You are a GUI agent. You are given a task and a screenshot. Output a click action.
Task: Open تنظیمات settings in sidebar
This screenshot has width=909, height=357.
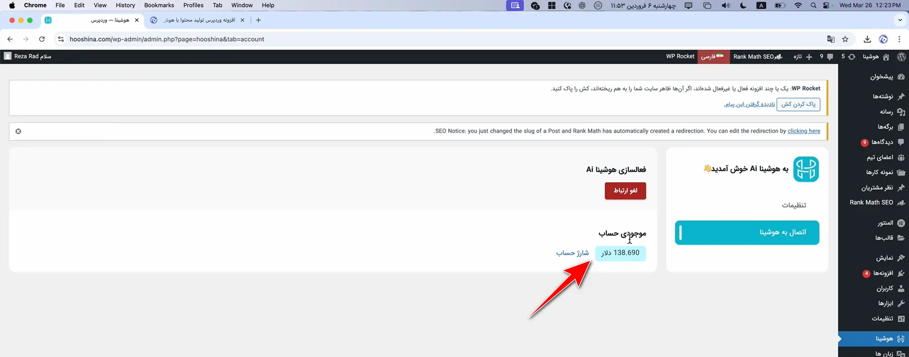(888, 319)
